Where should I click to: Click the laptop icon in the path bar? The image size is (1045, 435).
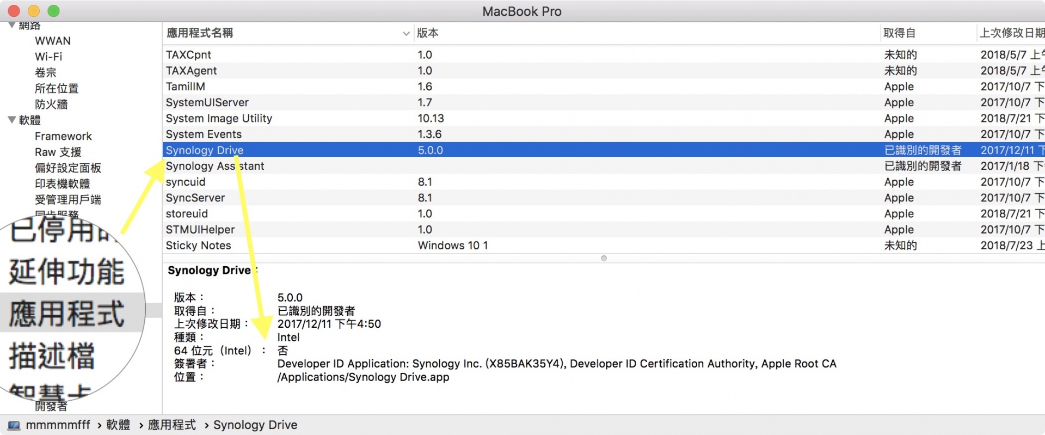(x=14, y=425)
